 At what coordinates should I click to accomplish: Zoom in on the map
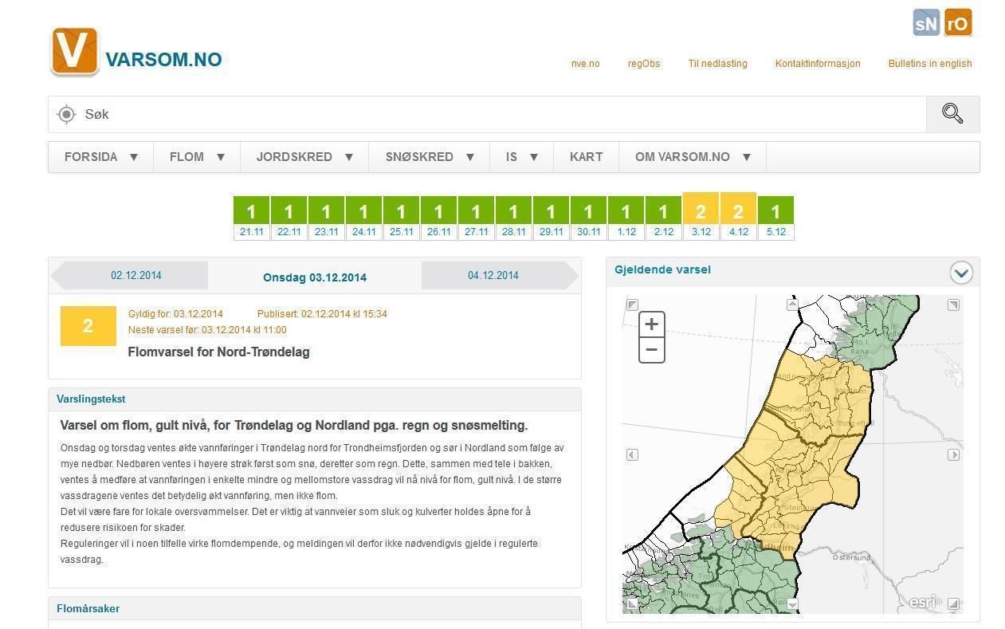click(x=651, y=324)
